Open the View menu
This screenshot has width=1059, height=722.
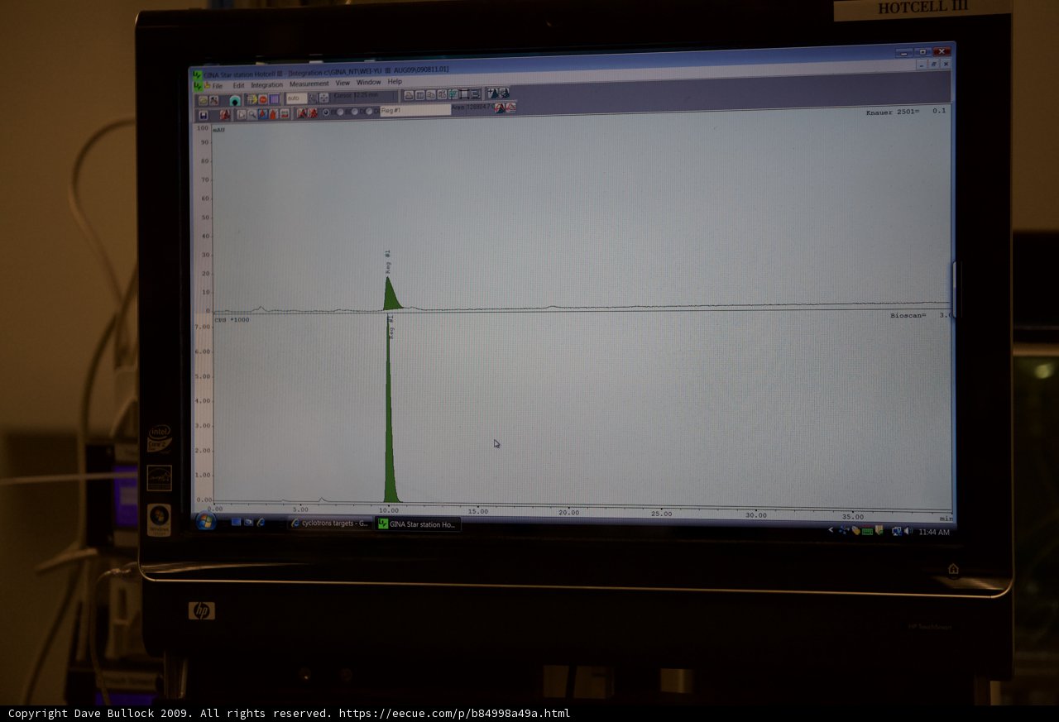pyautogui.click(x=343, y=83)
